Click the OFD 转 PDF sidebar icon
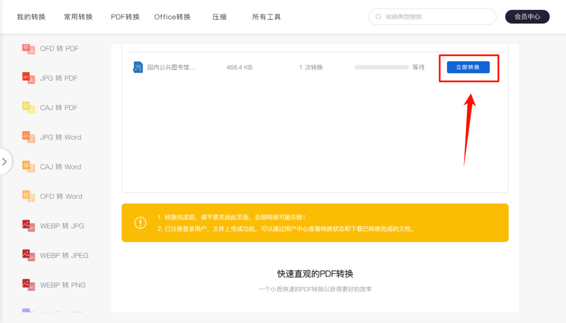The height and width of the screenshot is (323, 566). pos(29,49)
